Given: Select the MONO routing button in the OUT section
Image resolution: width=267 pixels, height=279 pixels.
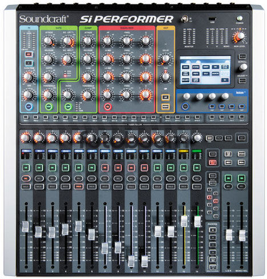Looking at the screenshot, I should 165,106.
